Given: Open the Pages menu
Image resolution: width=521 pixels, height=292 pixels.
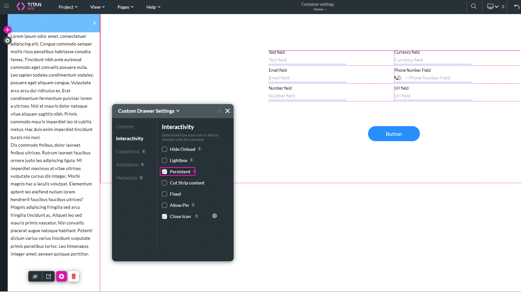Looking at the screenshot, I should [125, 7].
